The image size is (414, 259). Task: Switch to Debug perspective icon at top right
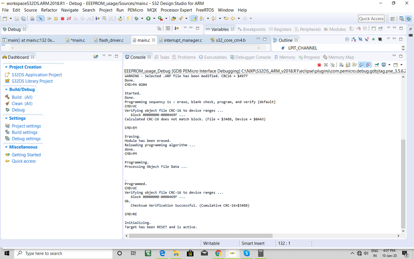coord(409,19)
